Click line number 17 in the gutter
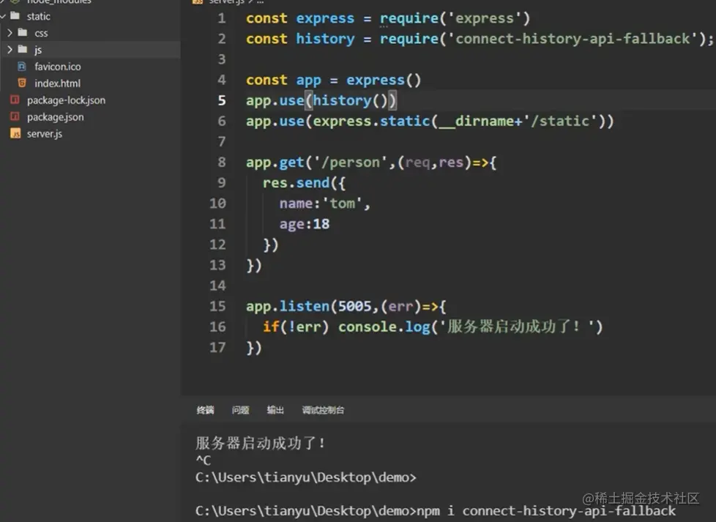Image resolution: width=716 pixels, height=522 pixels. click(217, 347)
